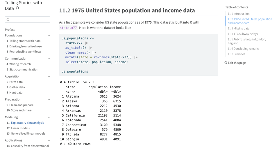Jump to 11.3 Missing data section

coord(238,29)
